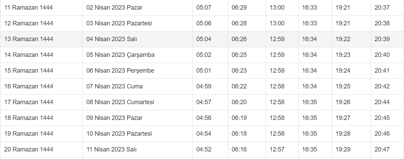Viewport: 404px width, 159px height.
Task: Select the 04 Nisan 2023 Salı date
Action: point(112,39)
